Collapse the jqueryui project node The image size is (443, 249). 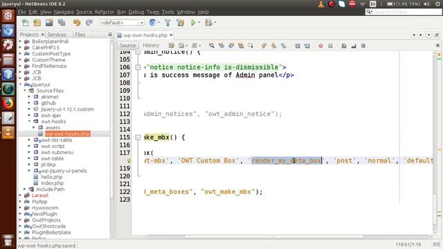click(20, 84)
